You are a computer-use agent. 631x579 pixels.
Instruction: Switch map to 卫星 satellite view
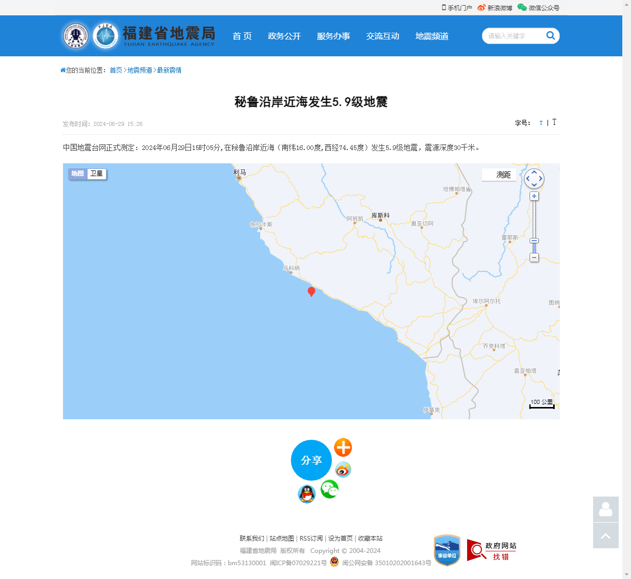pos(97,174)
